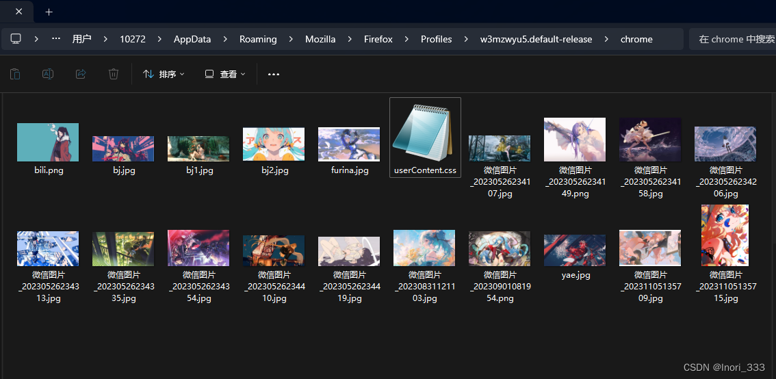Expand the breadcrumb ellipsis for hidden folders

click(x=56, y=38)
